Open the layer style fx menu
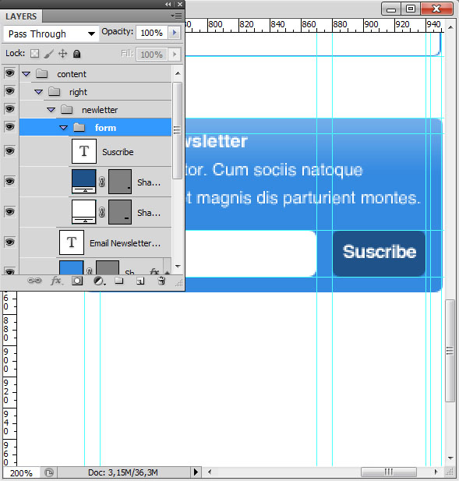The width and height of the screenshot is (459, 481). point(57,281)
